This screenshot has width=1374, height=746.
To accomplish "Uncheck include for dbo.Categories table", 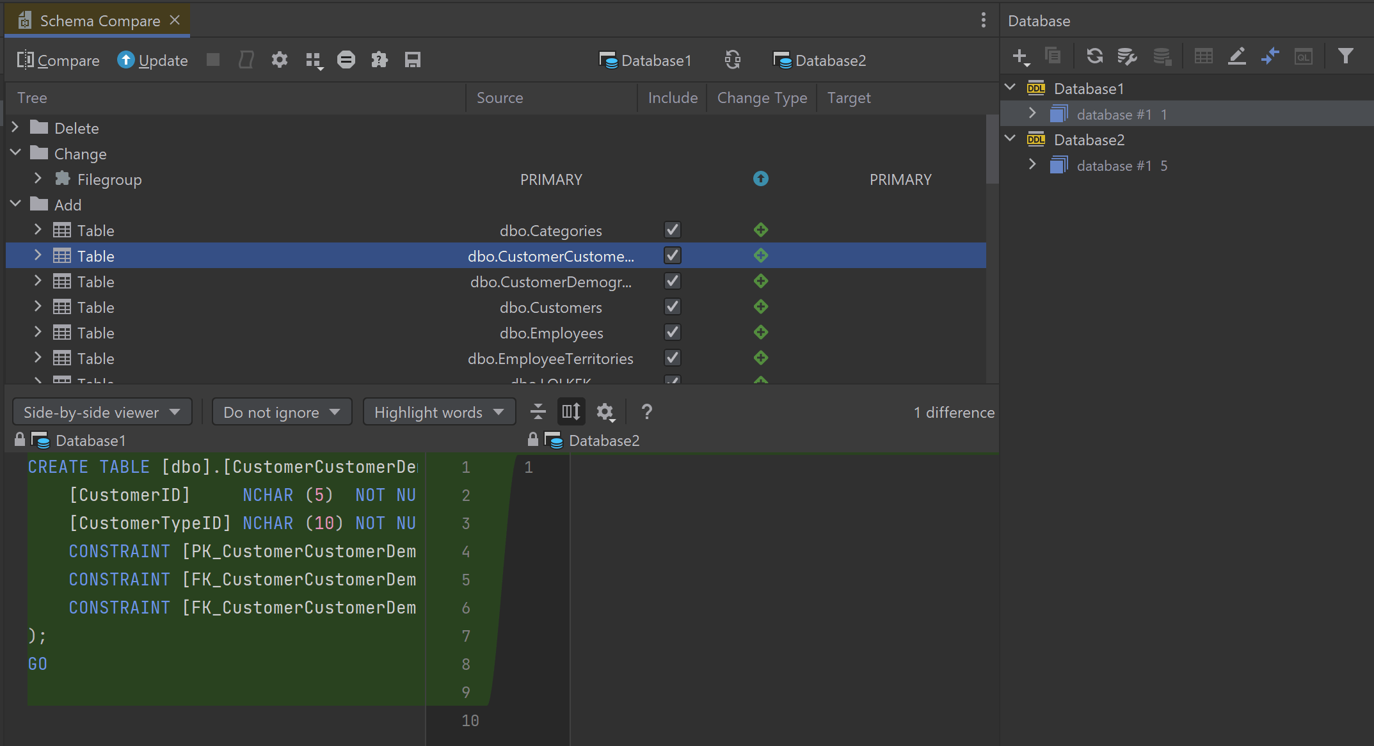I will tap(672, 230).
